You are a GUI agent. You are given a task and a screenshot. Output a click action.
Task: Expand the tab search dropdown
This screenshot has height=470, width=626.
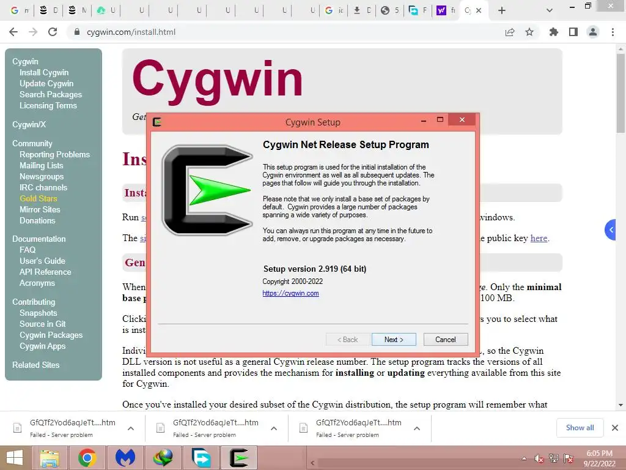point(550,10)
